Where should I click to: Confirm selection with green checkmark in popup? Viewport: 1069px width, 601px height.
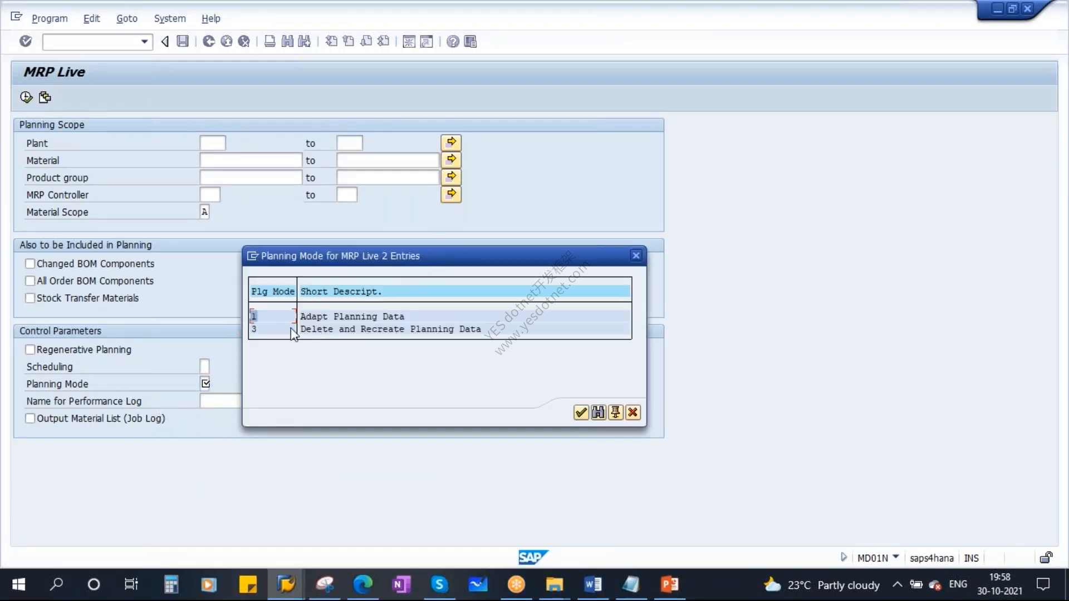point(581,412)
